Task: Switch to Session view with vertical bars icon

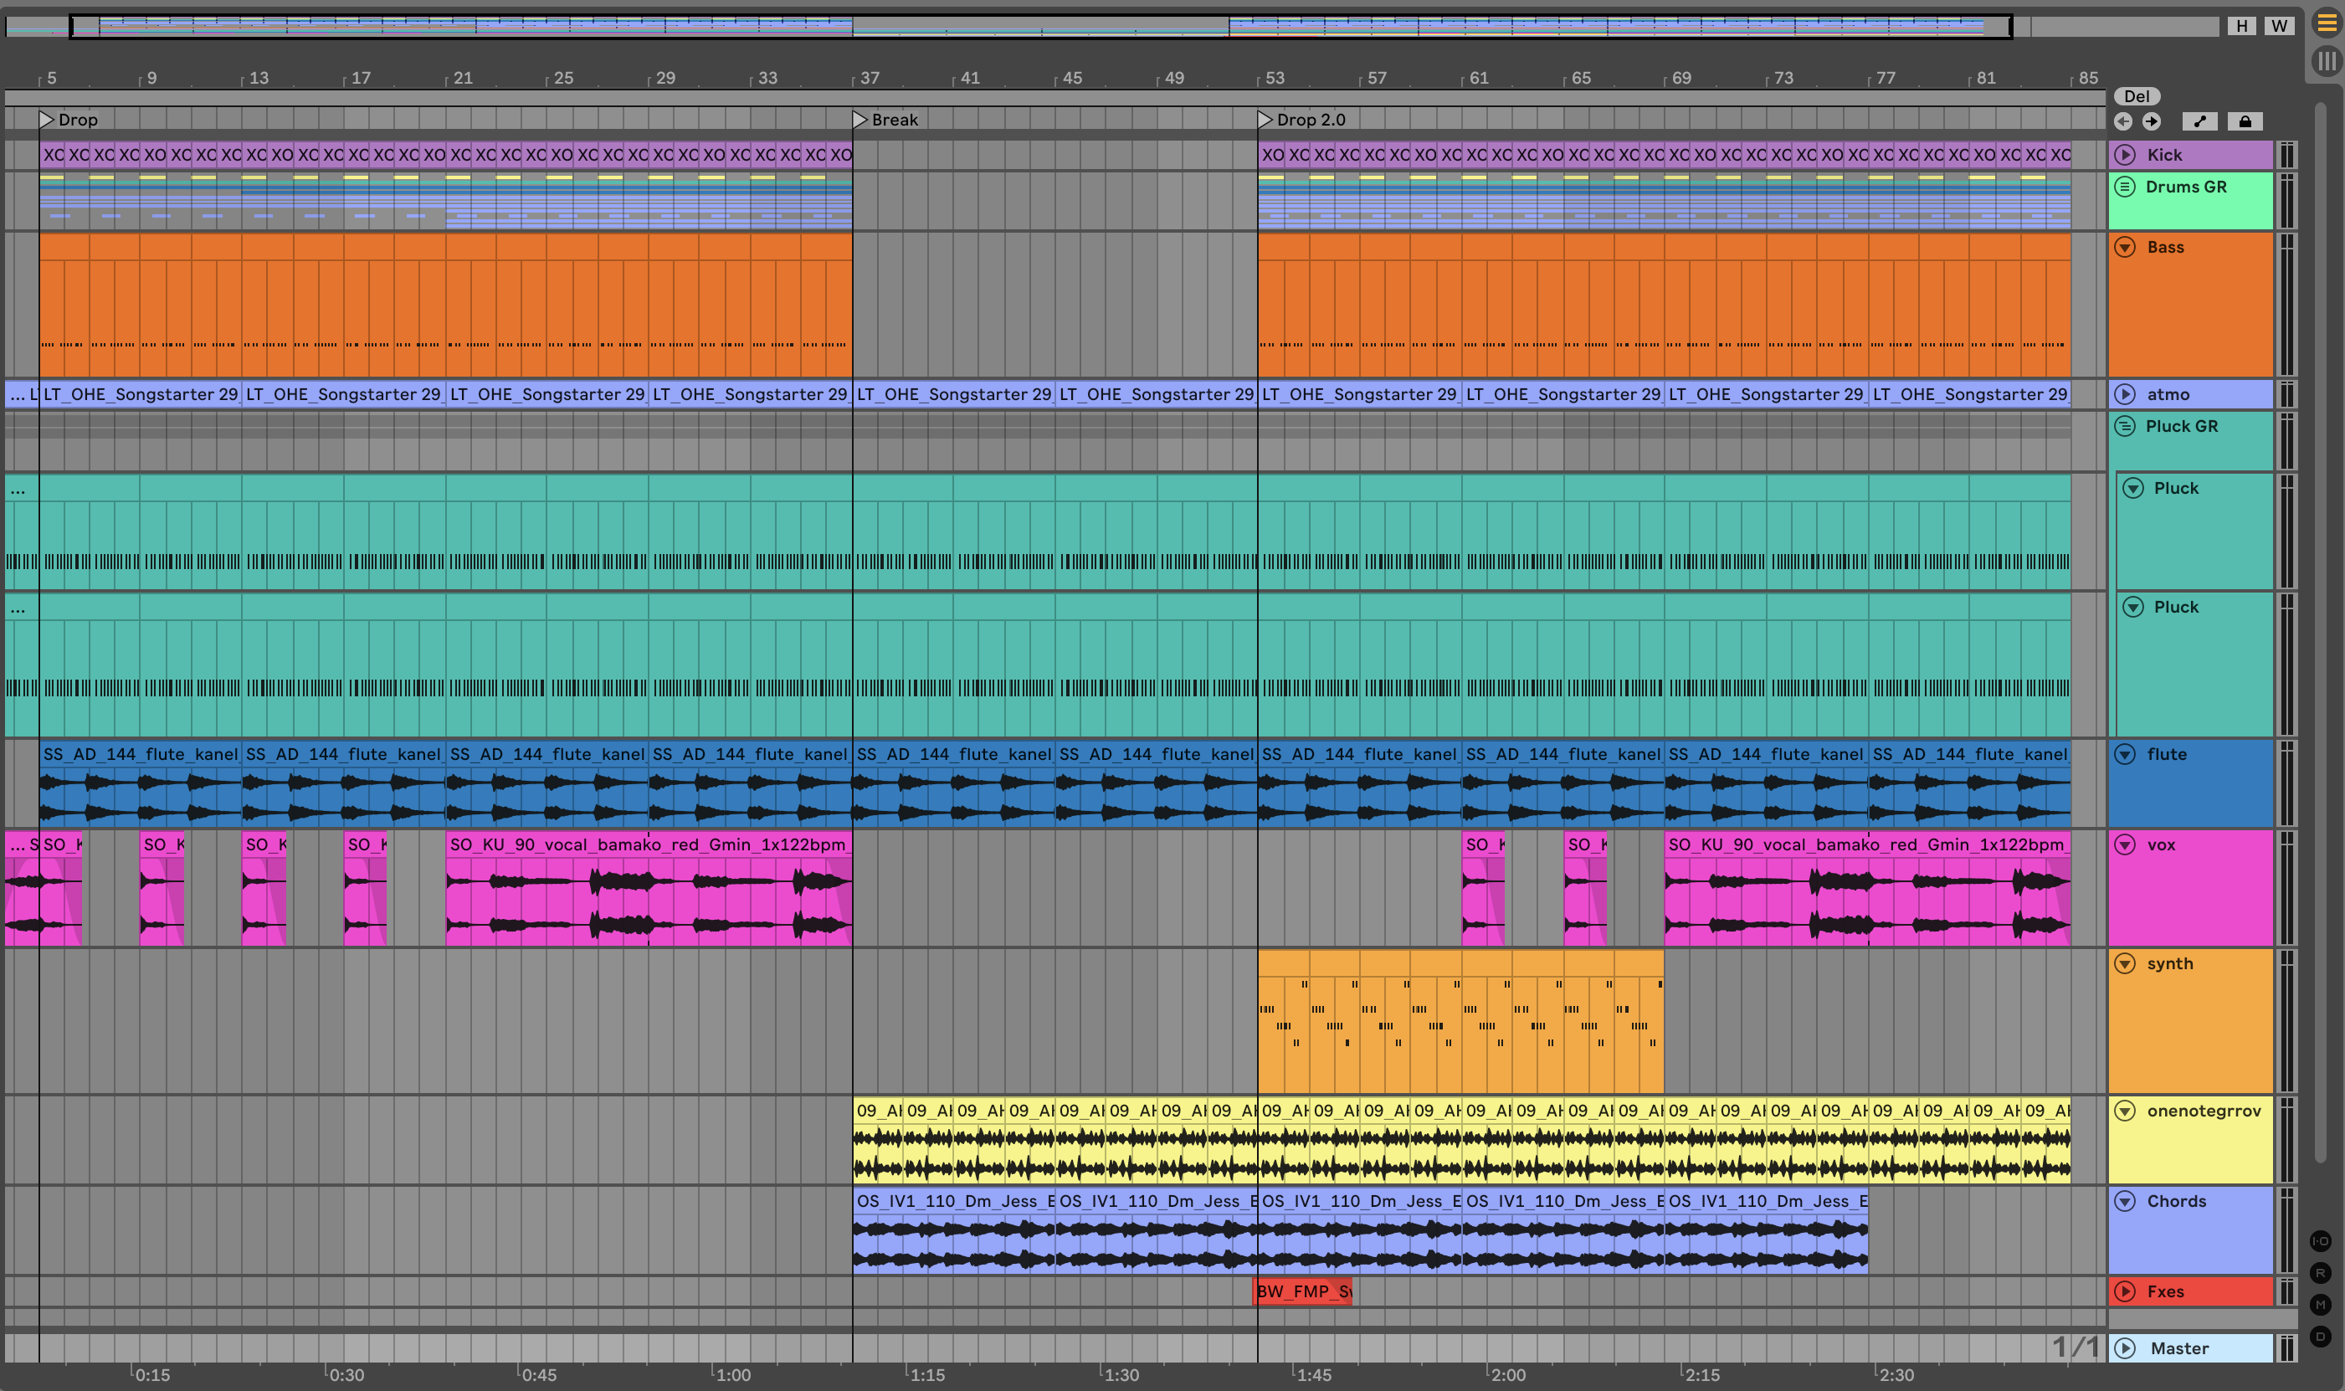Action: coord(2327,62)
